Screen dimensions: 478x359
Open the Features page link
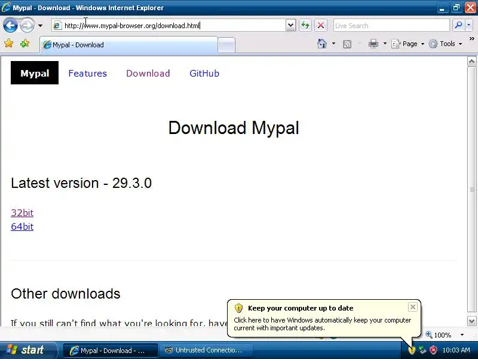[x=87, y=73]
